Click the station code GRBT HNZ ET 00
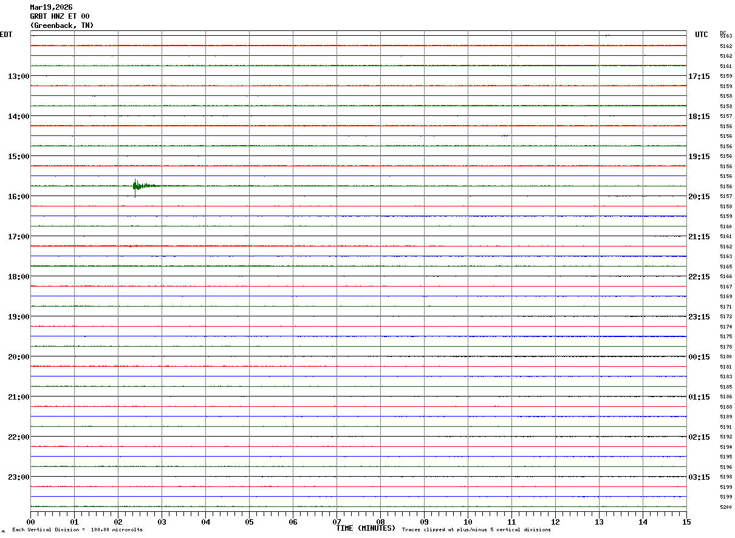Screen dimensions: 735x538 (x=60, y=16)
